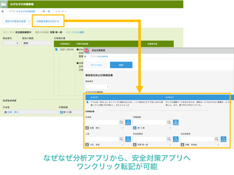Open user picker beside 作成者 field
234x175 pixels.
(x=128, y=122)
